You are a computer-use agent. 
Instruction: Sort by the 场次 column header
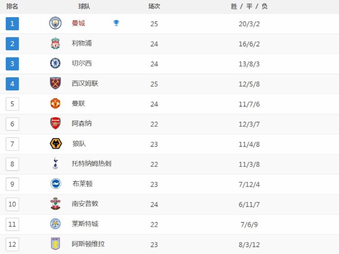point(154,6)
